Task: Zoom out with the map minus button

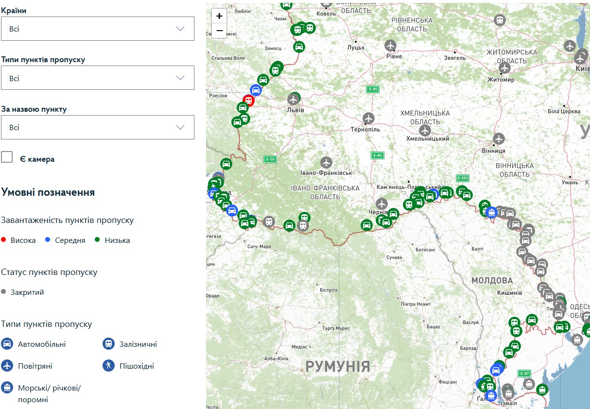Action: [x=219, y=31]
